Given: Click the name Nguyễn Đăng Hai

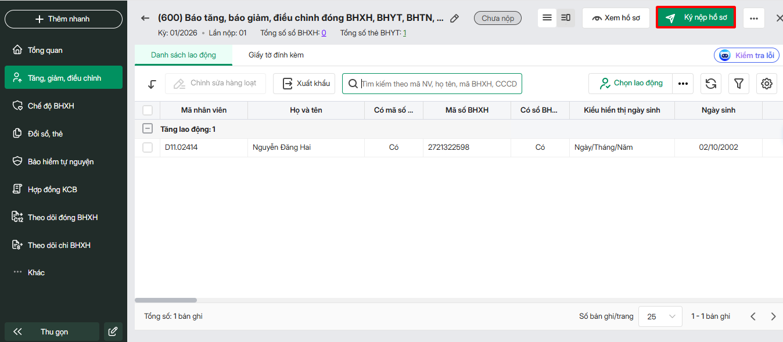Looking at the screenshot, I should [x=282, y=147].
